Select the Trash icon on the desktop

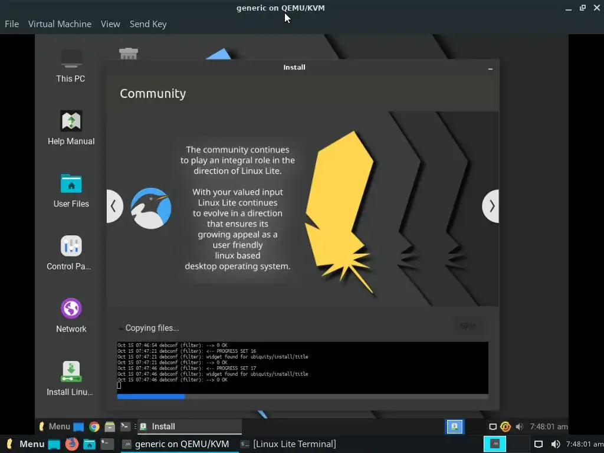coord(128,54)
